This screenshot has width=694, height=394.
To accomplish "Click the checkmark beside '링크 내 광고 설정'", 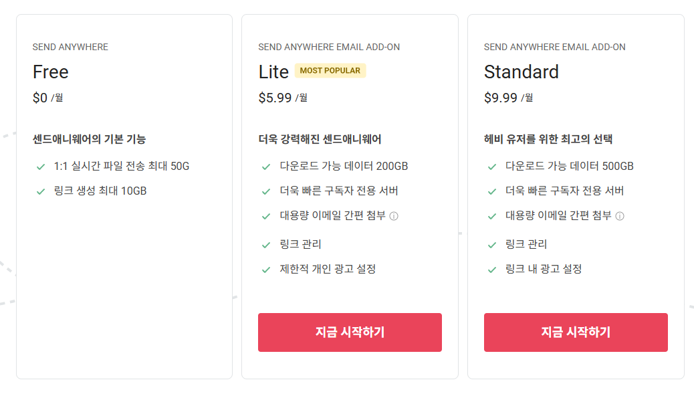I will 492,270.
